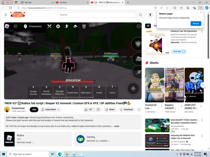Viewport: 210px width, 157px height.
Task: Click the Sign in button
Action: tap(7, 3)
